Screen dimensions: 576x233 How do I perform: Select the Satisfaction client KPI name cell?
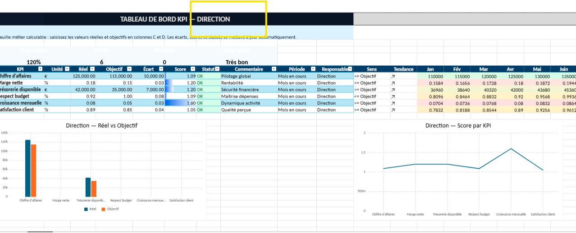pos(22,110)
